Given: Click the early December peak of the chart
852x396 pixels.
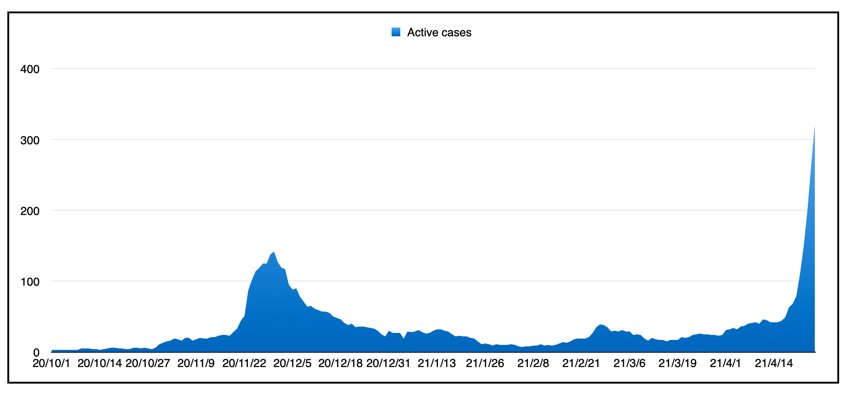Looking at the screenshot, I should pos(274,252).
